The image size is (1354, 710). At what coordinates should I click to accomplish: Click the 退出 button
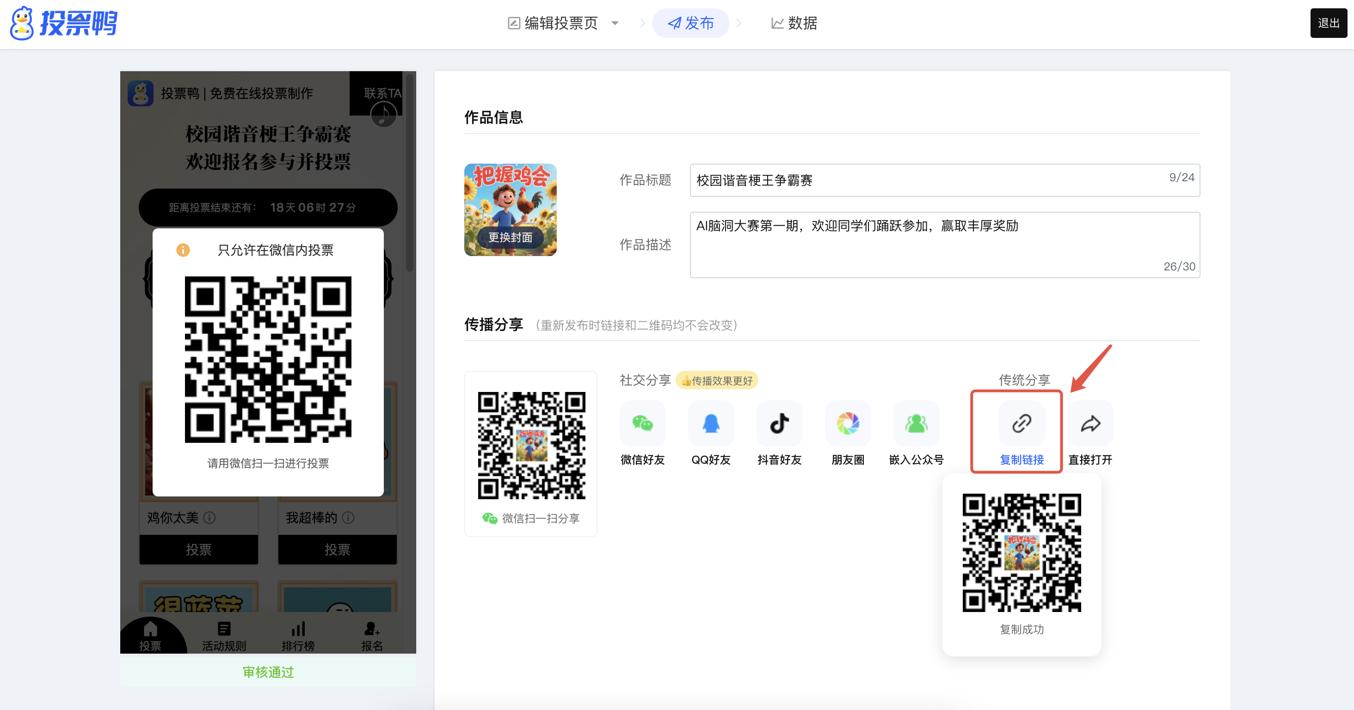(x=1328, y=23)
